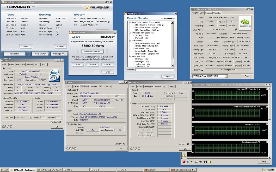Click the GPU Clock value 1000 MHz in GPU-Z

[210, 61]
